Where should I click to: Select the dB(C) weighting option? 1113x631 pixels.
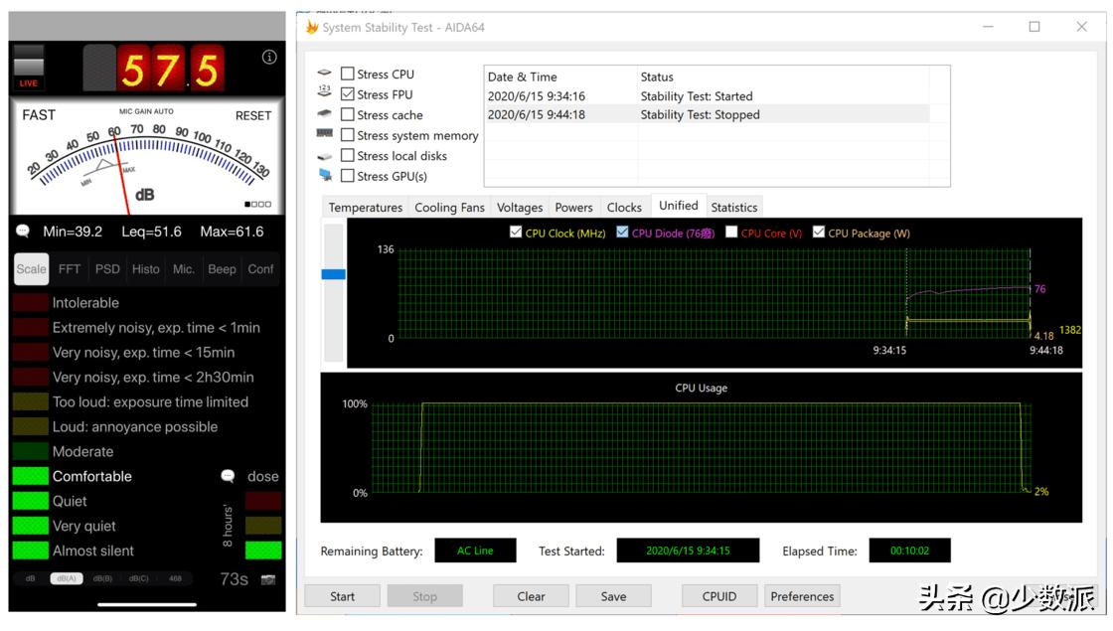[x=138, y=578]
